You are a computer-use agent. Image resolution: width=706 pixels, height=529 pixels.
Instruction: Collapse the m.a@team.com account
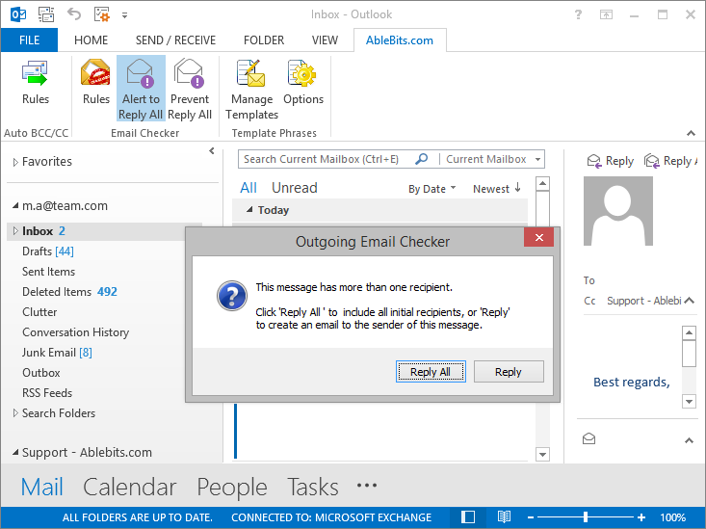click(15, 206)
